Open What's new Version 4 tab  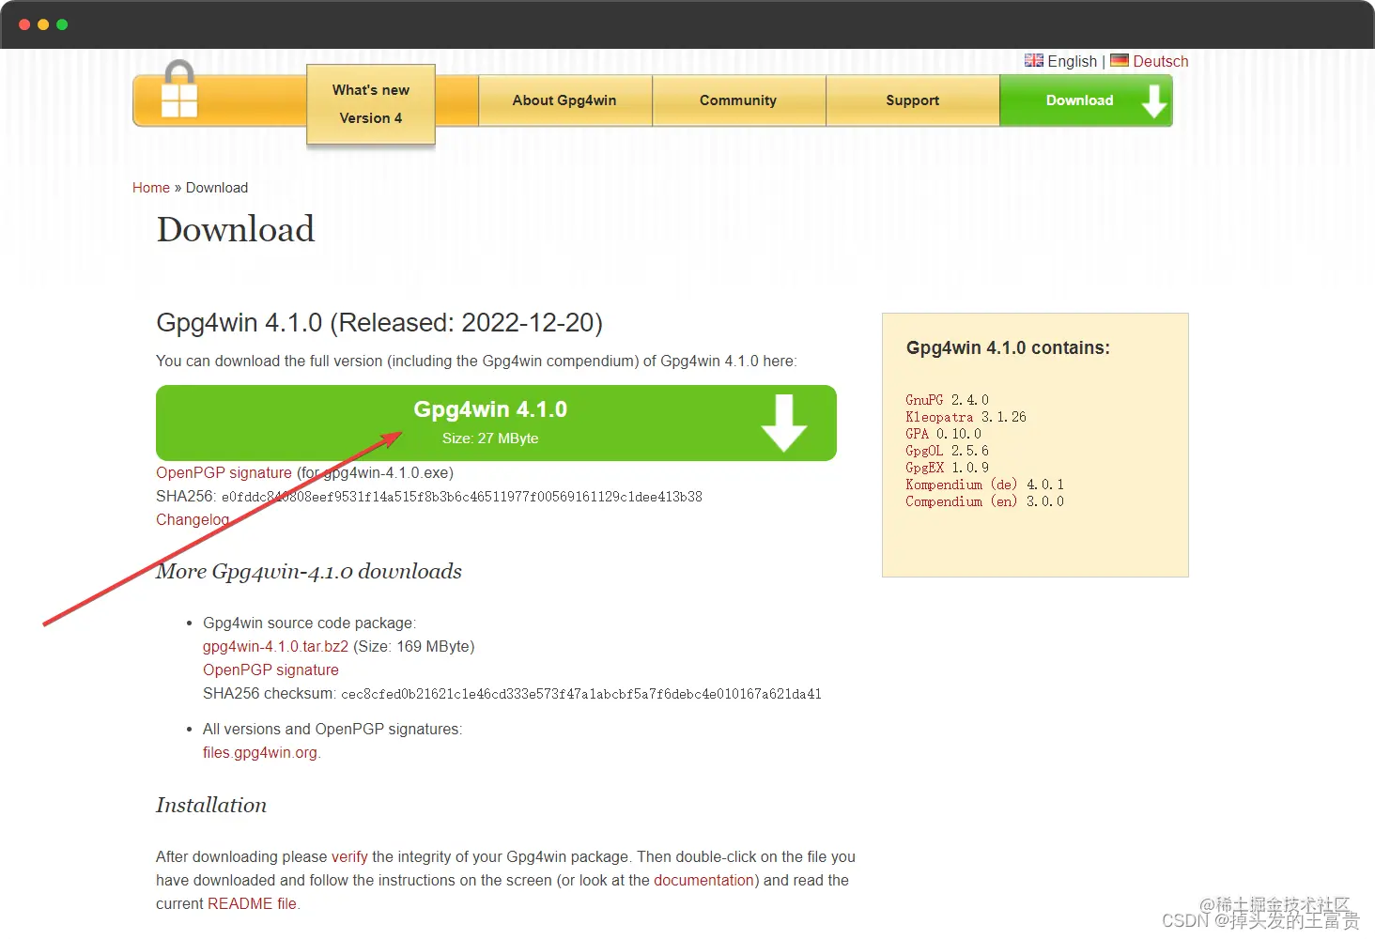pos(371,104)
